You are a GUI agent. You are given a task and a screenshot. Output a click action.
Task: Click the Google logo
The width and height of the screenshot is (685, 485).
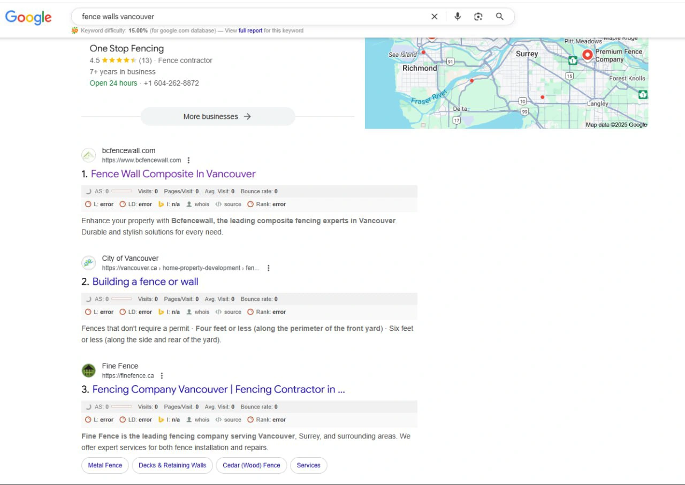28,17
